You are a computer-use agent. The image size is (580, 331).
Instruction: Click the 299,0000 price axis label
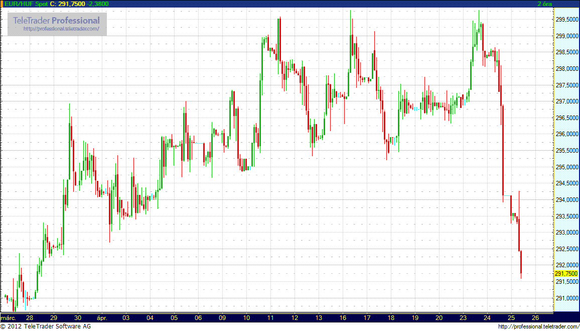[x=567, y=36]
